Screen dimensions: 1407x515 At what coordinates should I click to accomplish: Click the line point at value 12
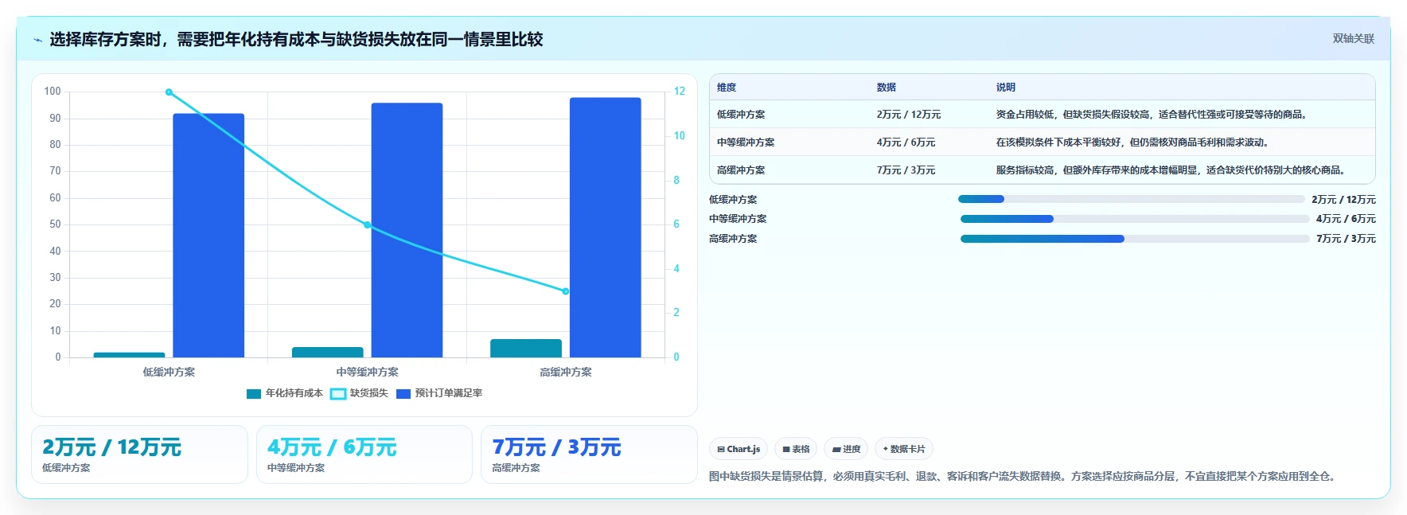coord(169,92)
